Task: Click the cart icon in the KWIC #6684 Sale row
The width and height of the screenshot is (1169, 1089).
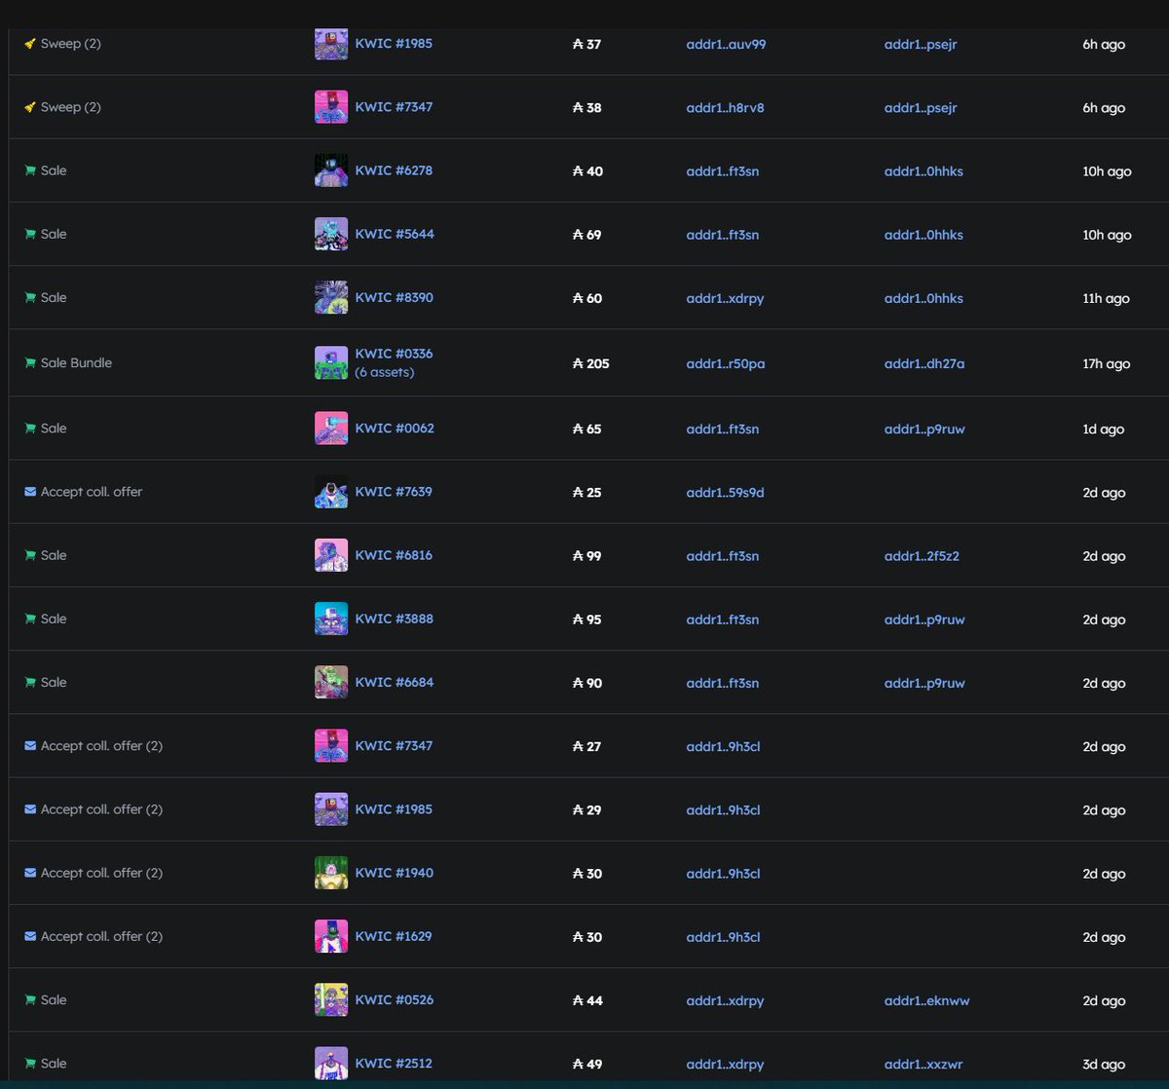Action: tap(30, 682)
